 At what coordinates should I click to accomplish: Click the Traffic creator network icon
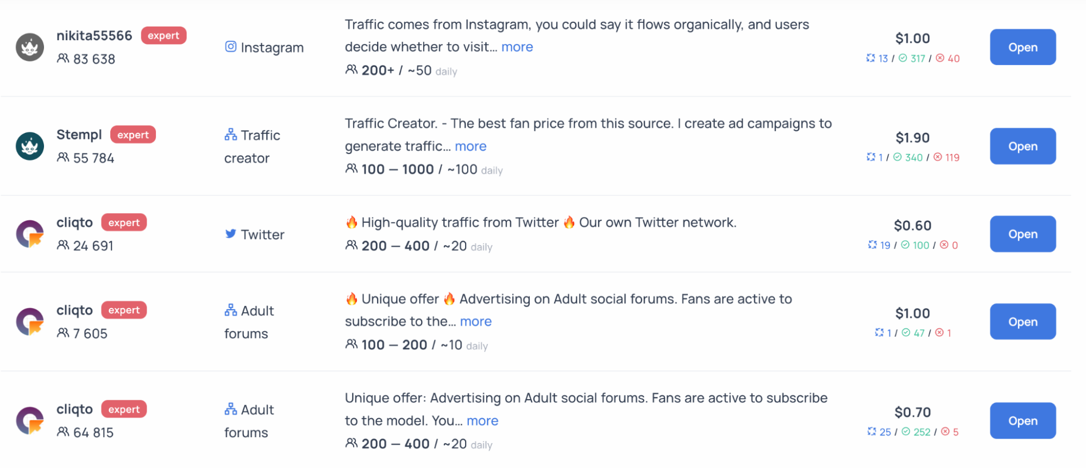(231, 134)
